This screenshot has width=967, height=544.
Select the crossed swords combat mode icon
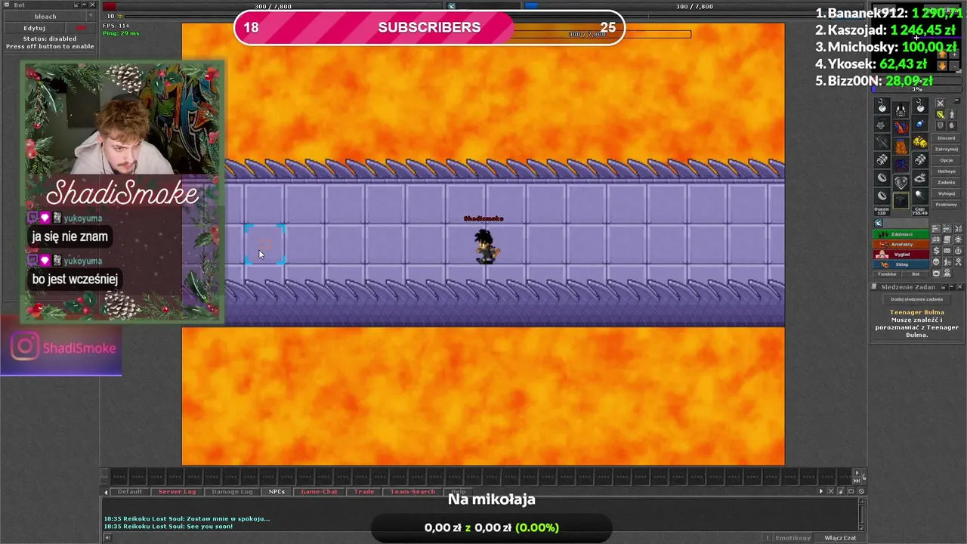point(940,103)
